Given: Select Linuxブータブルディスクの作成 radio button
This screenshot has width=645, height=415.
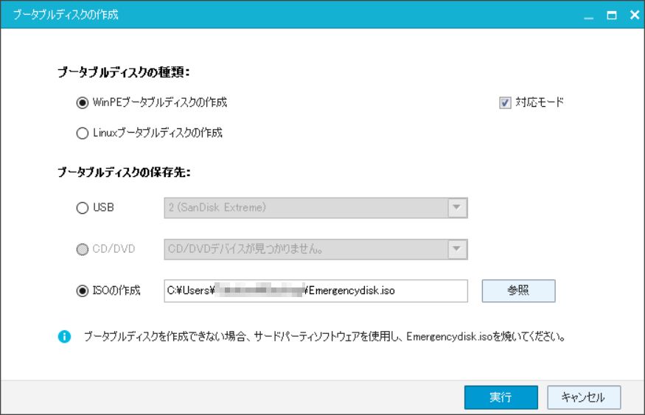Looking at the screenshot, I should point(83,133).
